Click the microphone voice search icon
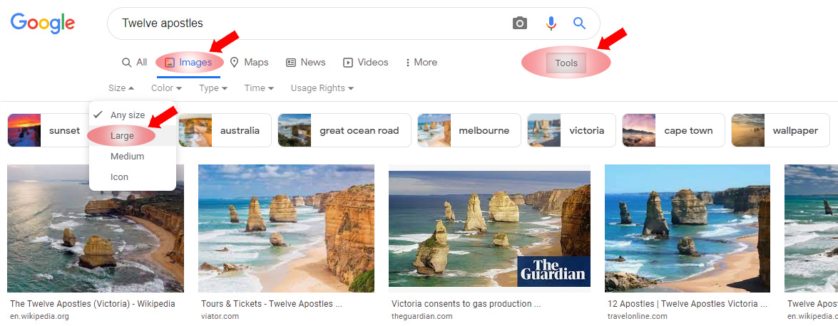This screenshot has height=326, width=838. [551, 23]
